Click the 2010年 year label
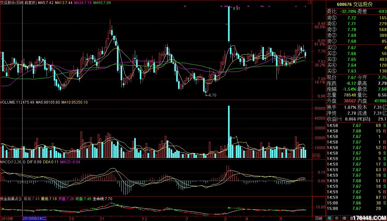 pos(7,219)
